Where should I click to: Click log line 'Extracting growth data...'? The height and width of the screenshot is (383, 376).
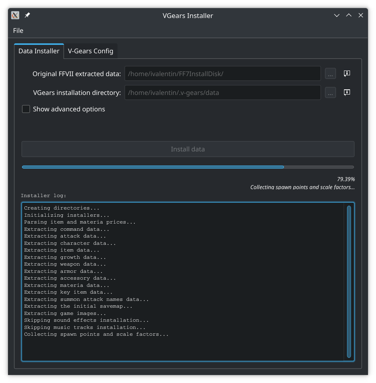tap(65, 257)
